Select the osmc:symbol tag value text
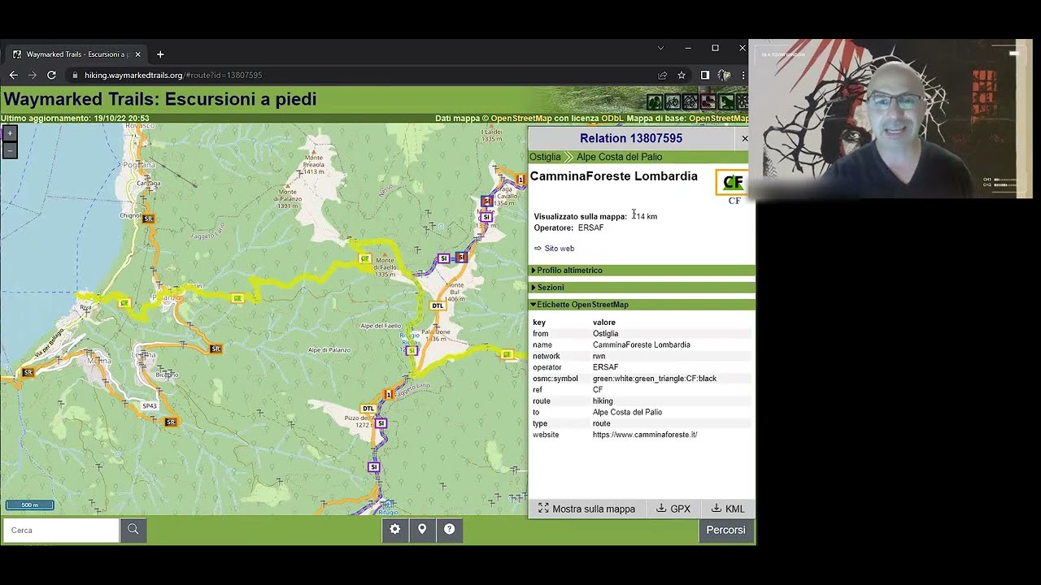The width and height of the screenshot is (1041, 585). point(655,379)
